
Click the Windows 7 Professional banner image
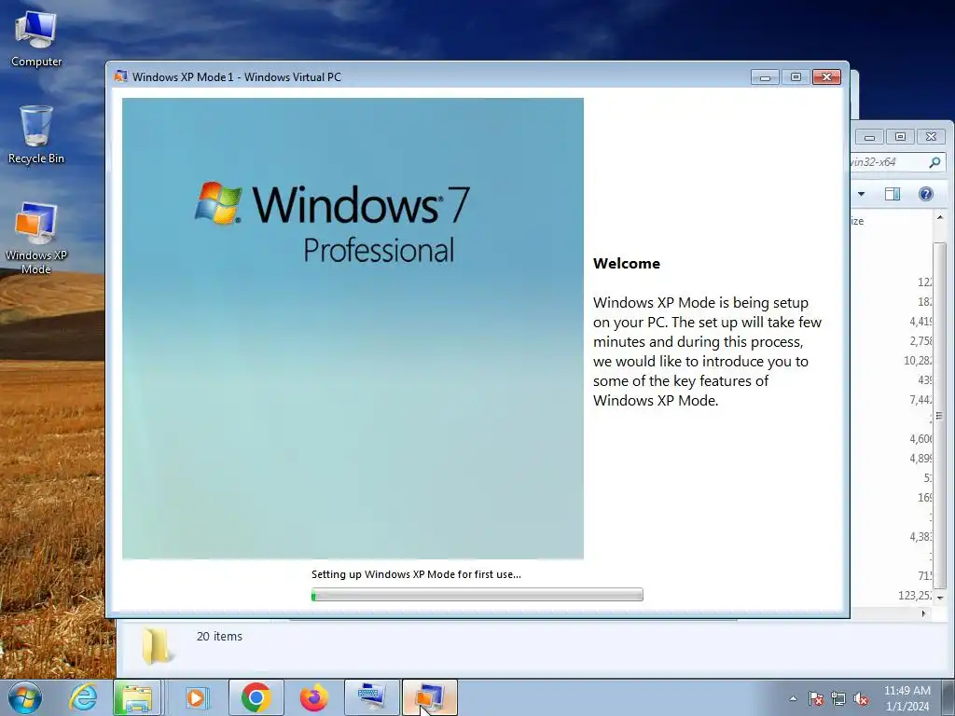353,328
